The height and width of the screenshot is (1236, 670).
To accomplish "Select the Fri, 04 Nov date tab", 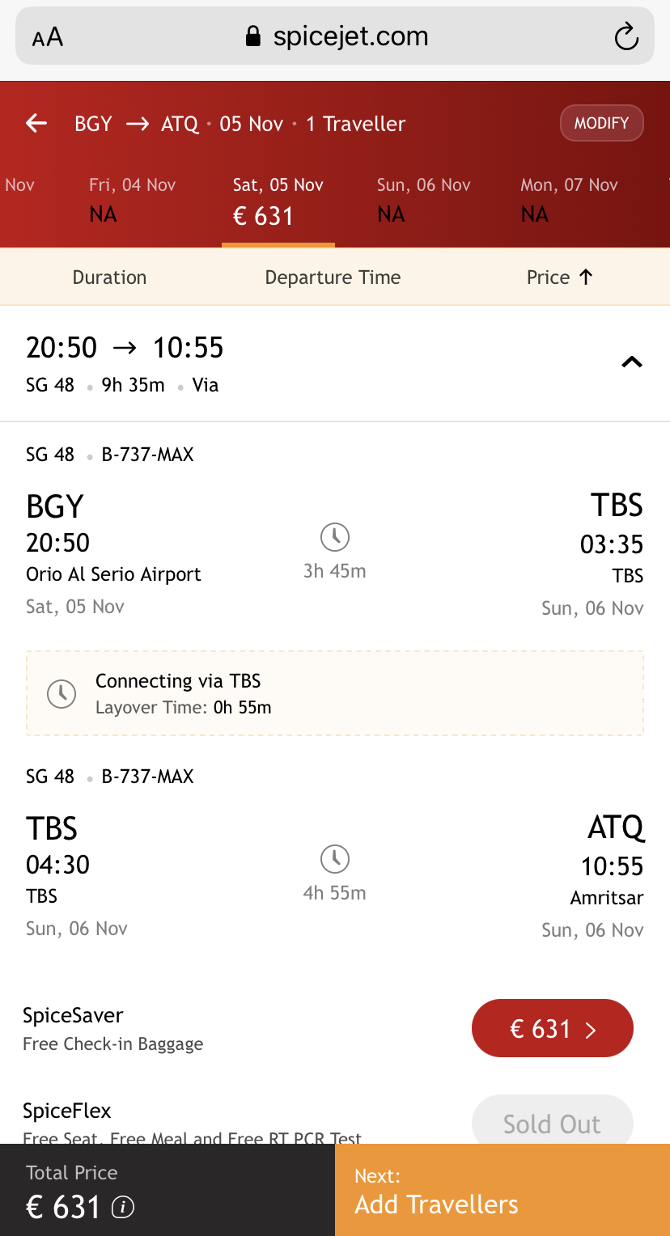I will [132, 200].
